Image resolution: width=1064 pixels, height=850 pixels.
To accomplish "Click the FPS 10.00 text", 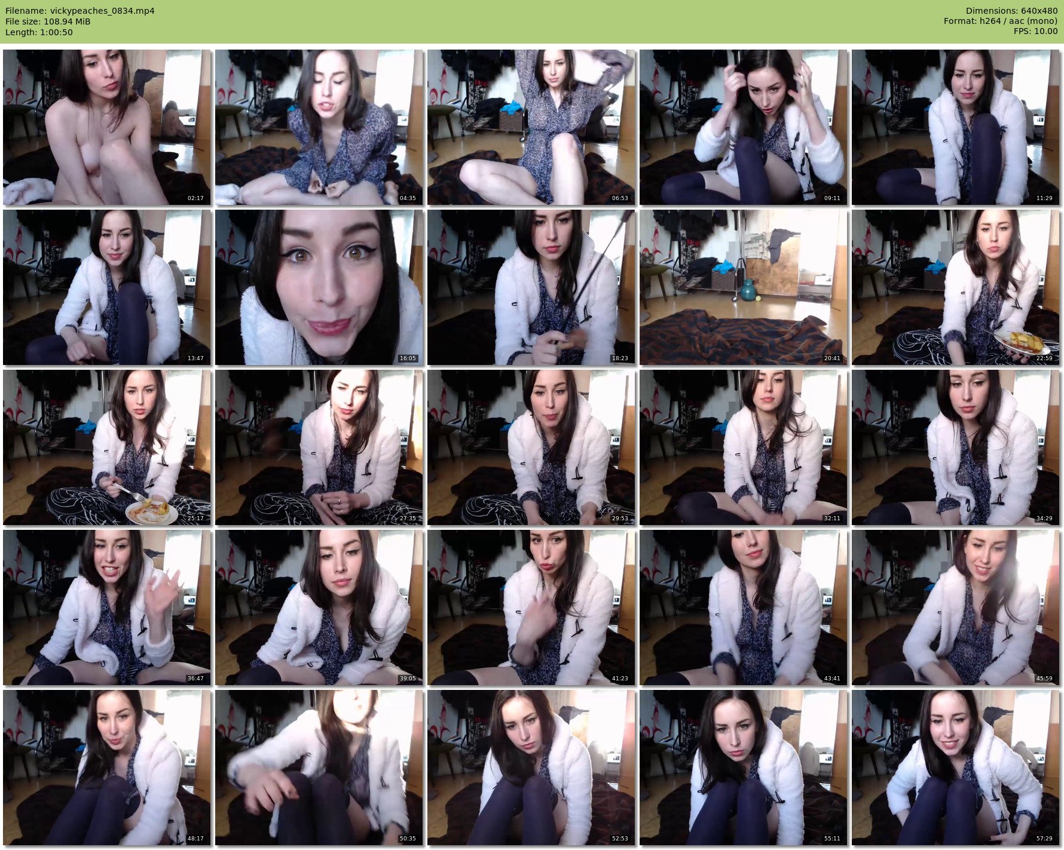I will pos(1035,32).
